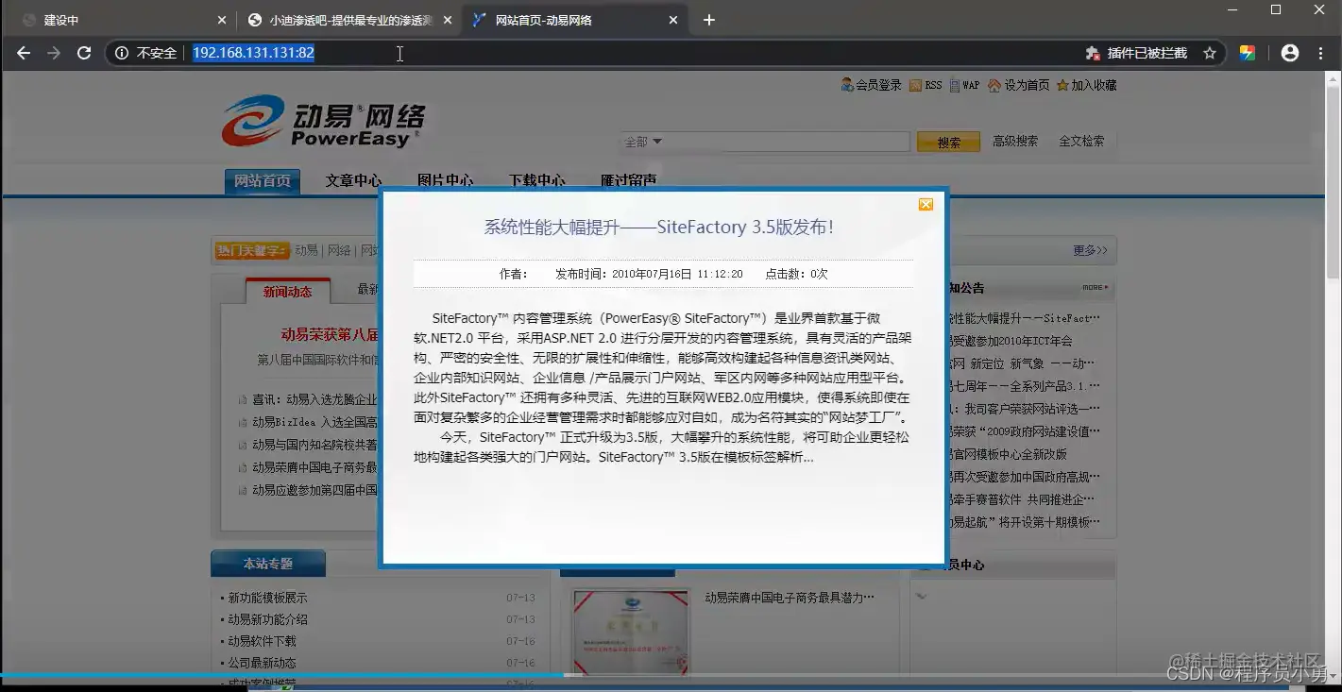Select the 新闻动态 tab
Screen dimensions: 1342x692
pos(287,292)
